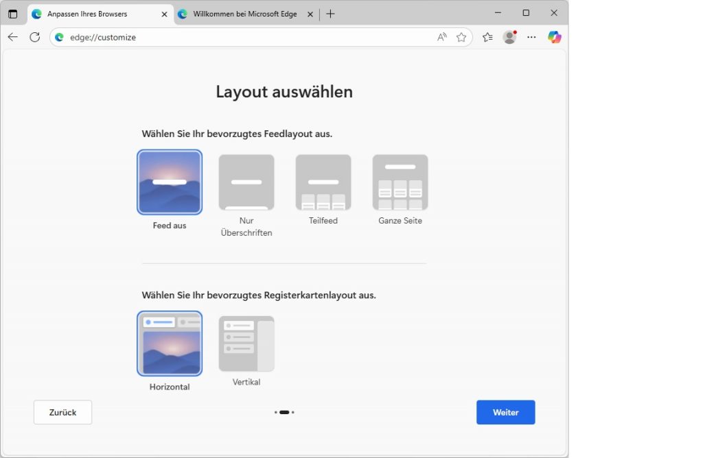Go back with the arrow icon
The width and height of the screenshot is (703, 458).
tap(12, 37)
